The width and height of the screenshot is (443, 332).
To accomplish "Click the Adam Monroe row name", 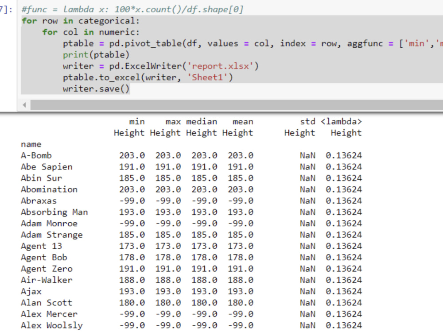I will point(49,223).
